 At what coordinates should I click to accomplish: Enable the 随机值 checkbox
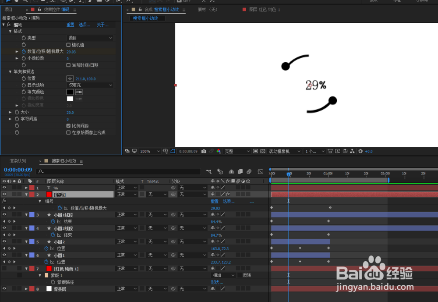pos(68,45)
